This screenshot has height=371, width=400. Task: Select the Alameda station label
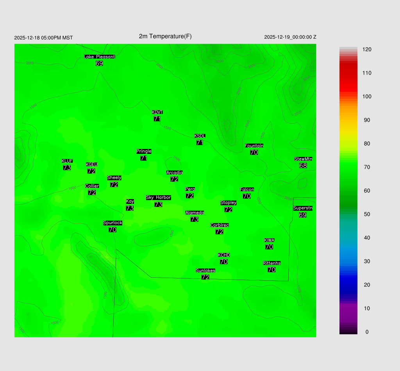click(195, 213)
